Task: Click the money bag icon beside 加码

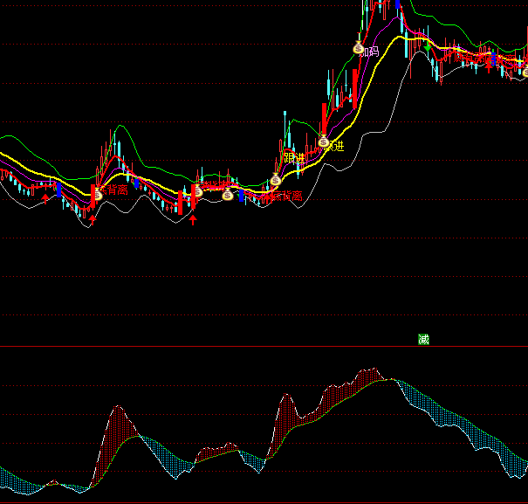Action: (x=357, y=49)
